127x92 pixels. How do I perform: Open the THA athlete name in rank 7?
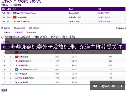pyautogui.click(x=26, y=78)
